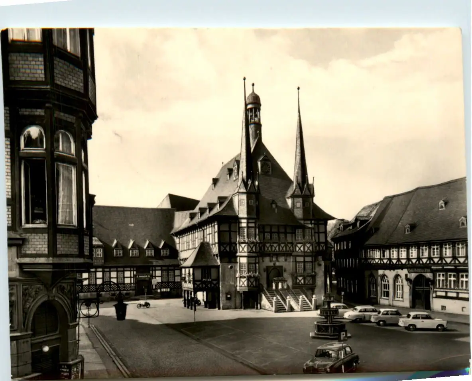The width and height of the screenshot is (472, 381).
Task: Click the clock on the town hall roof
Action: coord(266,167)
